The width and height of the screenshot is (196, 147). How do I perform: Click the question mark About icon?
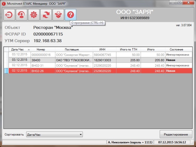click(x=70, y=15)
